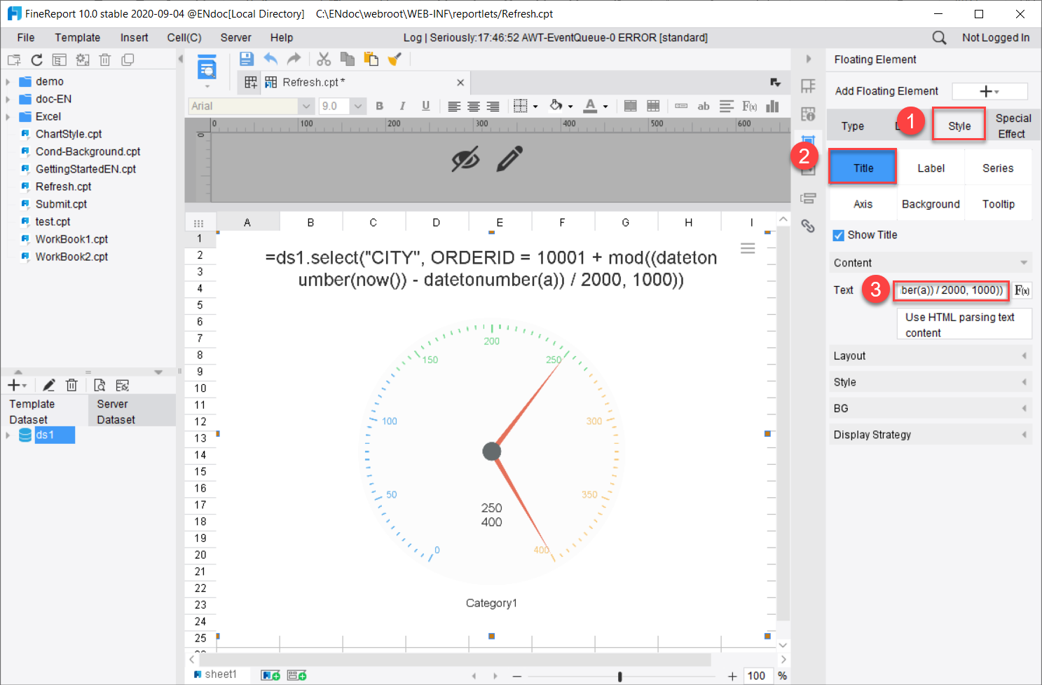1042x685 pixels.
Task: Expand the Display Strategy section
Action: pyautogui.click(x=929, y=435)
